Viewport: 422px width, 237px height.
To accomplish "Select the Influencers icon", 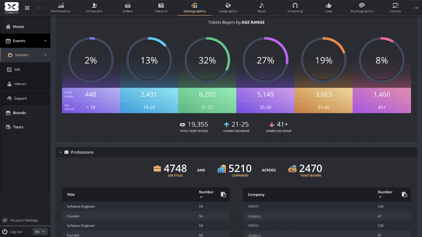I will click(94, 8).
